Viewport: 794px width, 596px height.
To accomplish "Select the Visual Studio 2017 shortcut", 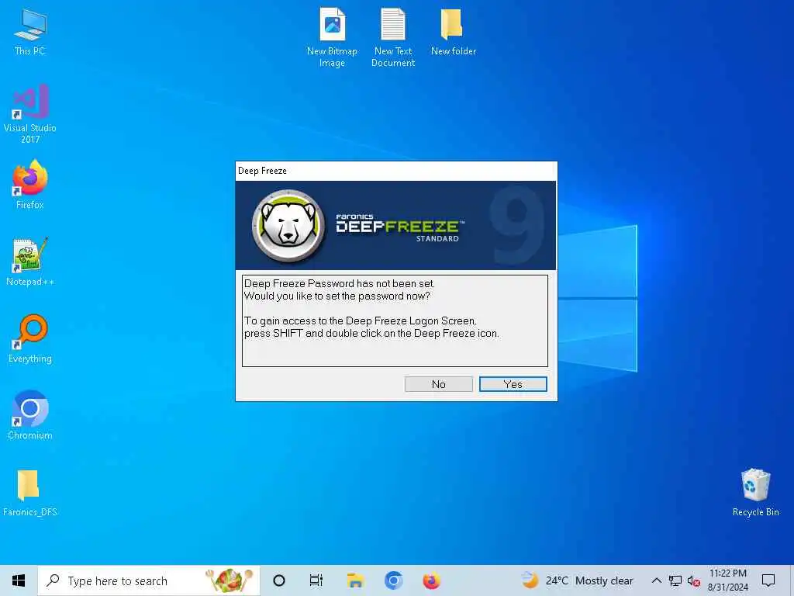I will 30,114.
